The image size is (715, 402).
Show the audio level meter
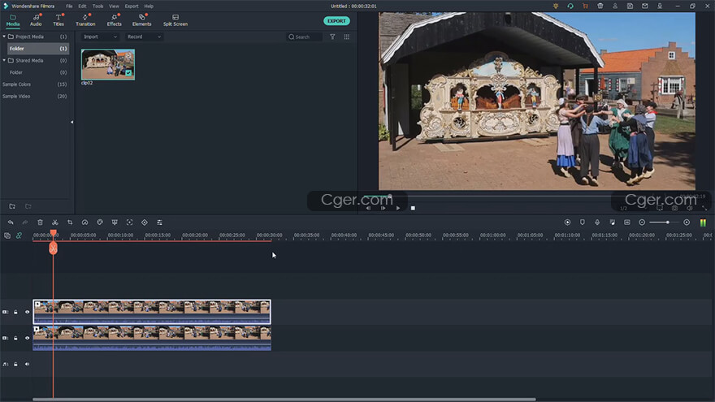703,223
